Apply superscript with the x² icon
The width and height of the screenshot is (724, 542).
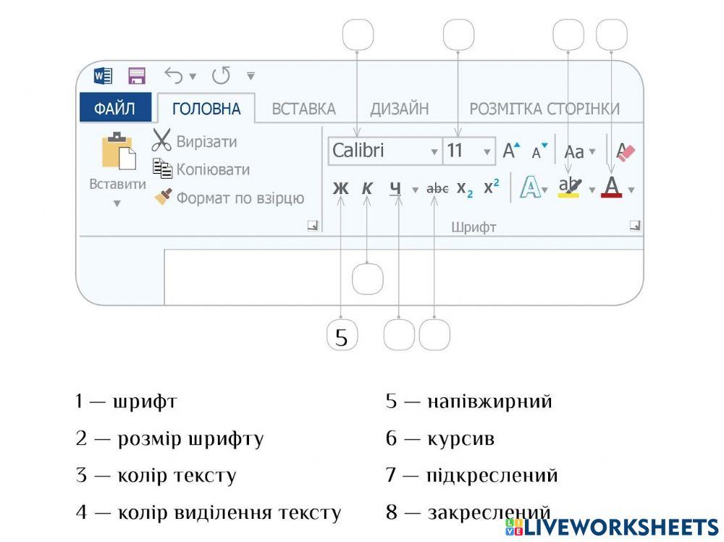tap(491, 187)
